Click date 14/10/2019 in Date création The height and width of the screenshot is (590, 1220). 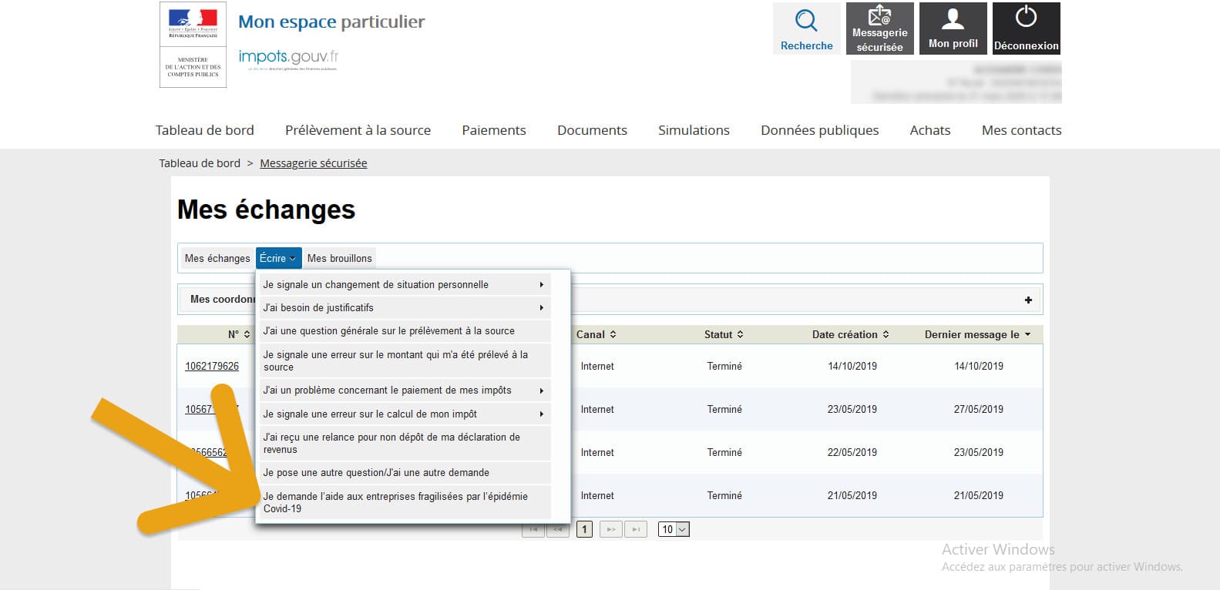pyautogui.click(x=852, y=366)
